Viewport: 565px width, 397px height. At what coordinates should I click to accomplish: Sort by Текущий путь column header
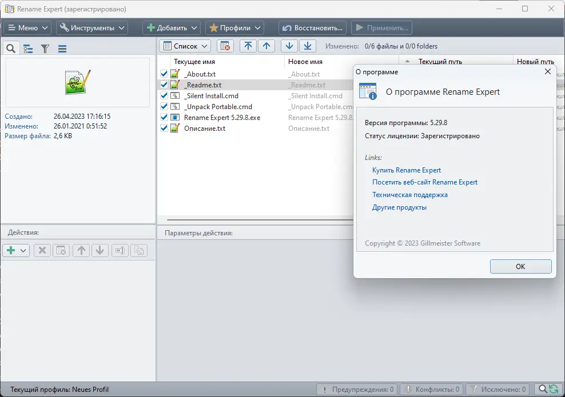(x=440, y=62)
